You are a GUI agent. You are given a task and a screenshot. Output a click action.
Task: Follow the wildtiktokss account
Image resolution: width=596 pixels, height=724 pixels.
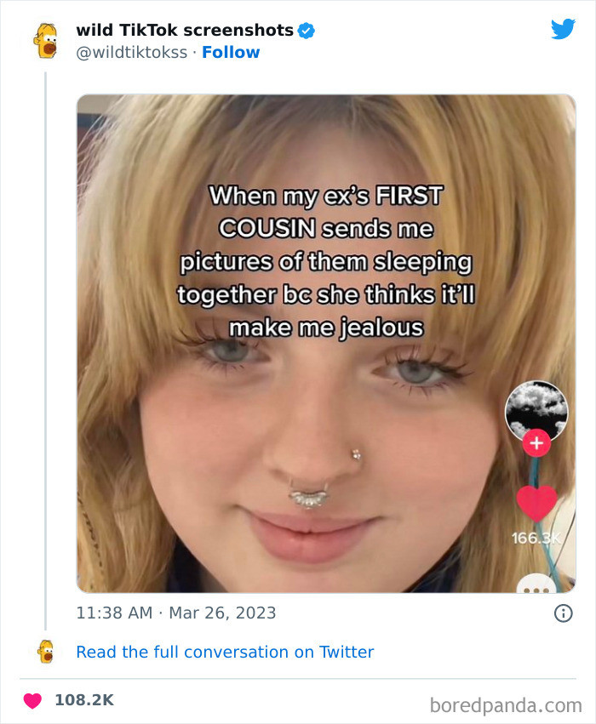click(231, 52)
